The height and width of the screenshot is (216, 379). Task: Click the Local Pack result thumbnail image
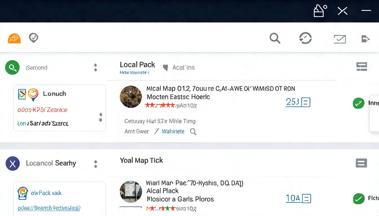131,97
